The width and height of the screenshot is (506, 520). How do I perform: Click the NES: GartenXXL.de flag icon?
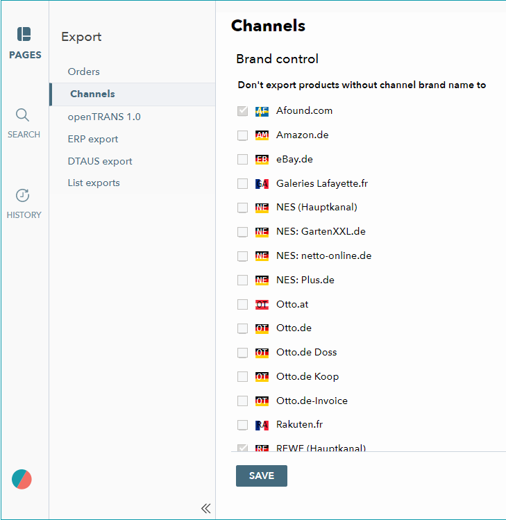tap(262, 232)
